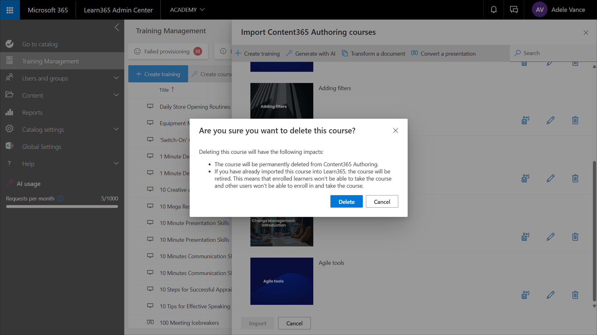
Task: Click the Agile tools course thumbnail
Action: coord(282,281)
